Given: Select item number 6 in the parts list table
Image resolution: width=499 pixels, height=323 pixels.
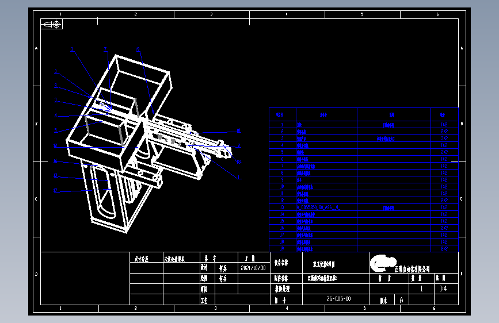Looking at the screenshot, I should 282,159.
